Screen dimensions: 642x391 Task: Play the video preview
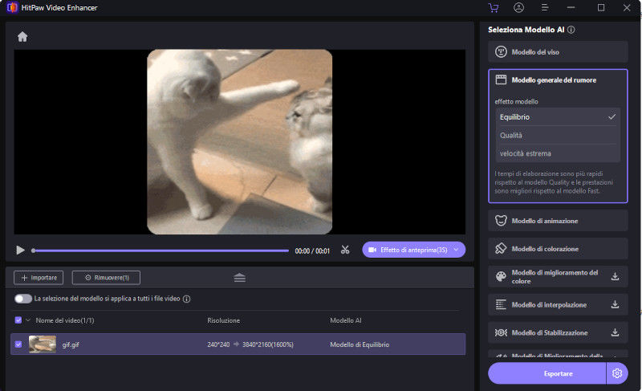(21, 250)
